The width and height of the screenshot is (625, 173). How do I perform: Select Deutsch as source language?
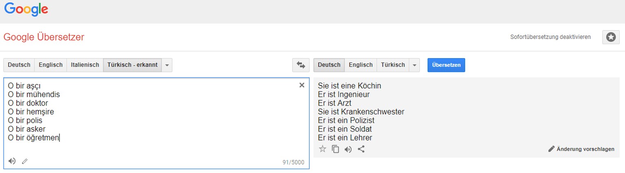point(19,65)
